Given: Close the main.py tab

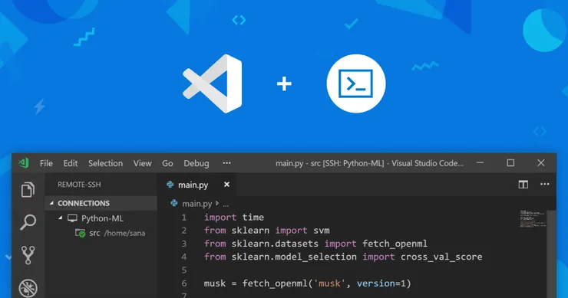Looking at the screenshot, I should [226, 185].
